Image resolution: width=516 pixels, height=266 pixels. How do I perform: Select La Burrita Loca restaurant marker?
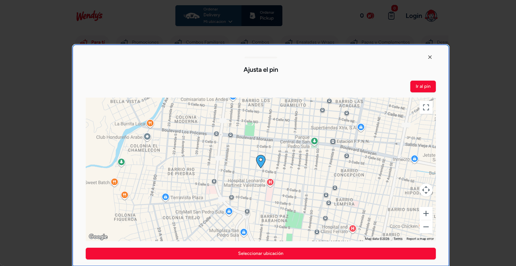150,123
